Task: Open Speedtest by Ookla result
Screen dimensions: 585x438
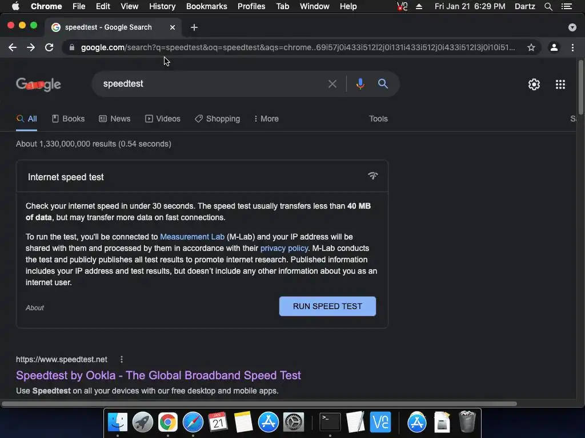Action: tap(158, 375)
